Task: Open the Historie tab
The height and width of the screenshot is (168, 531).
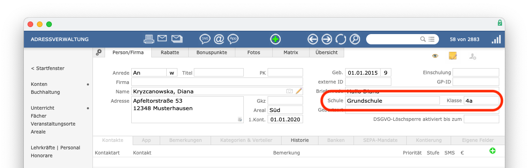Action: (x=300, y=140)
